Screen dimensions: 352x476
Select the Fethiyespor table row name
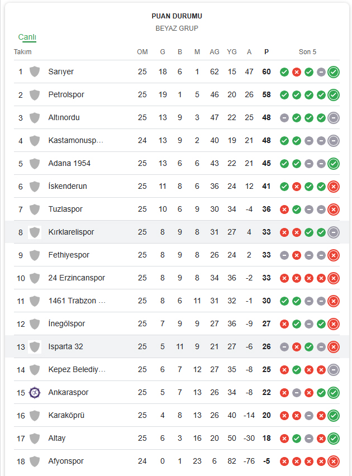tap(69, 255)
